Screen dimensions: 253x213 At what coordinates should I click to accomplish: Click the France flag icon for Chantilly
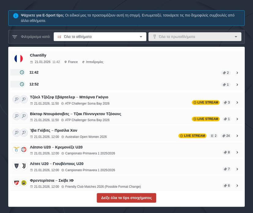[19, 58]
